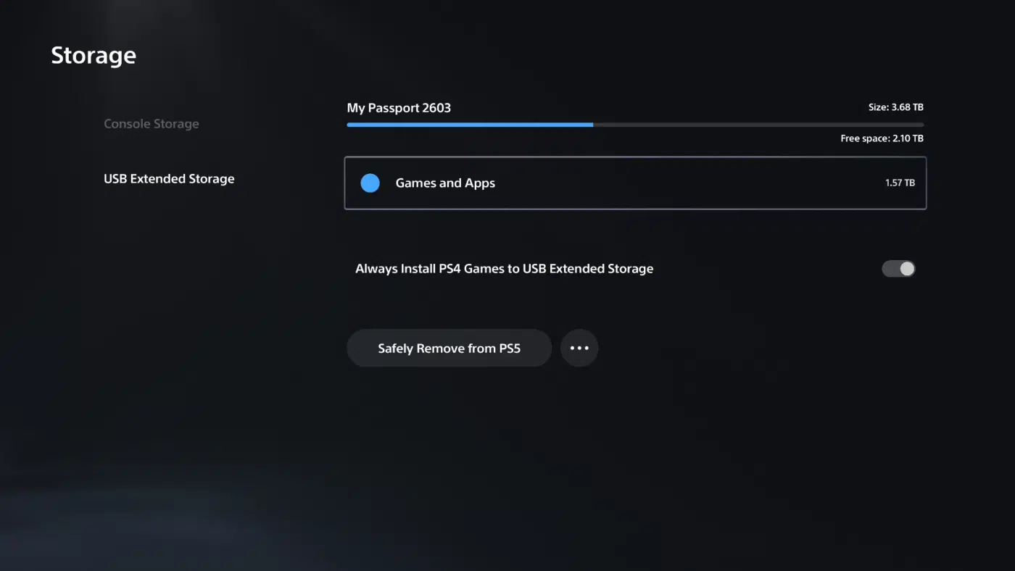This screenshot has height=571, width=1015.
Task: Click the circular options button beside Safely Remove
Action: [579, 348]
